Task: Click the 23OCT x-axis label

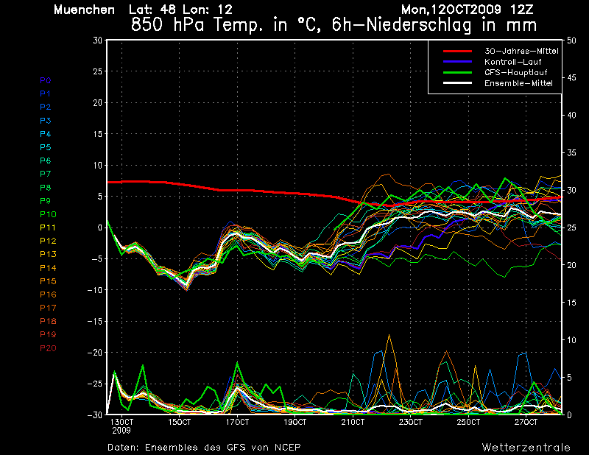Action: 411,422
